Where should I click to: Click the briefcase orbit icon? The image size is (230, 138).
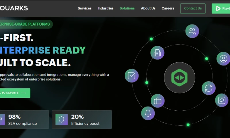tap(158, 101)
